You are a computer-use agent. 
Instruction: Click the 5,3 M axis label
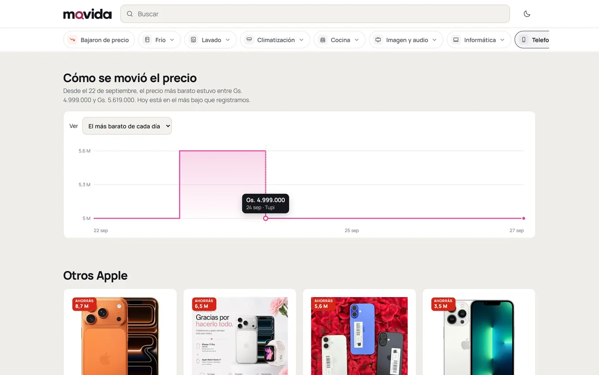pos(84,185)
